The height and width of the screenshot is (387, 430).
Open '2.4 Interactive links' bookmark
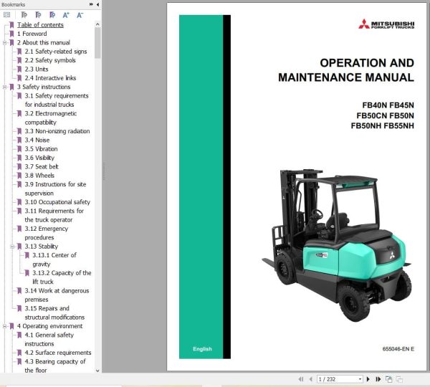(50, 78)
